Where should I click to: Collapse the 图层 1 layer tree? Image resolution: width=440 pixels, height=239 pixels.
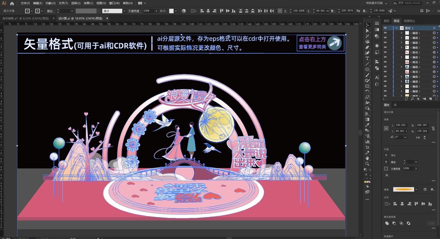(396, 28)
